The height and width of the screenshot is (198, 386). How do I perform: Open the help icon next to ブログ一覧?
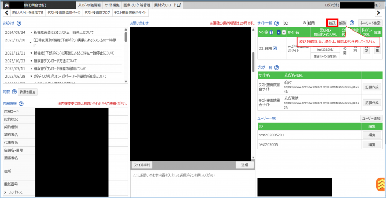[277, 67]
